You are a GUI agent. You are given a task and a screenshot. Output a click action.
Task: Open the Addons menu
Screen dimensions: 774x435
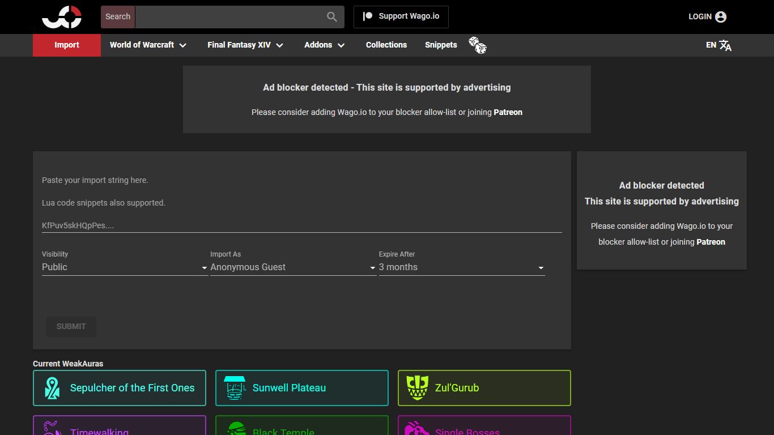[x=325, y=45]
